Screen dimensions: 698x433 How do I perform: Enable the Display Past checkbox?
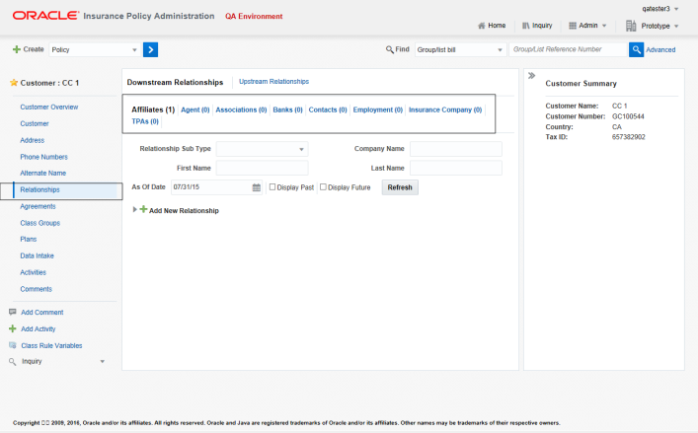(272, 187)
